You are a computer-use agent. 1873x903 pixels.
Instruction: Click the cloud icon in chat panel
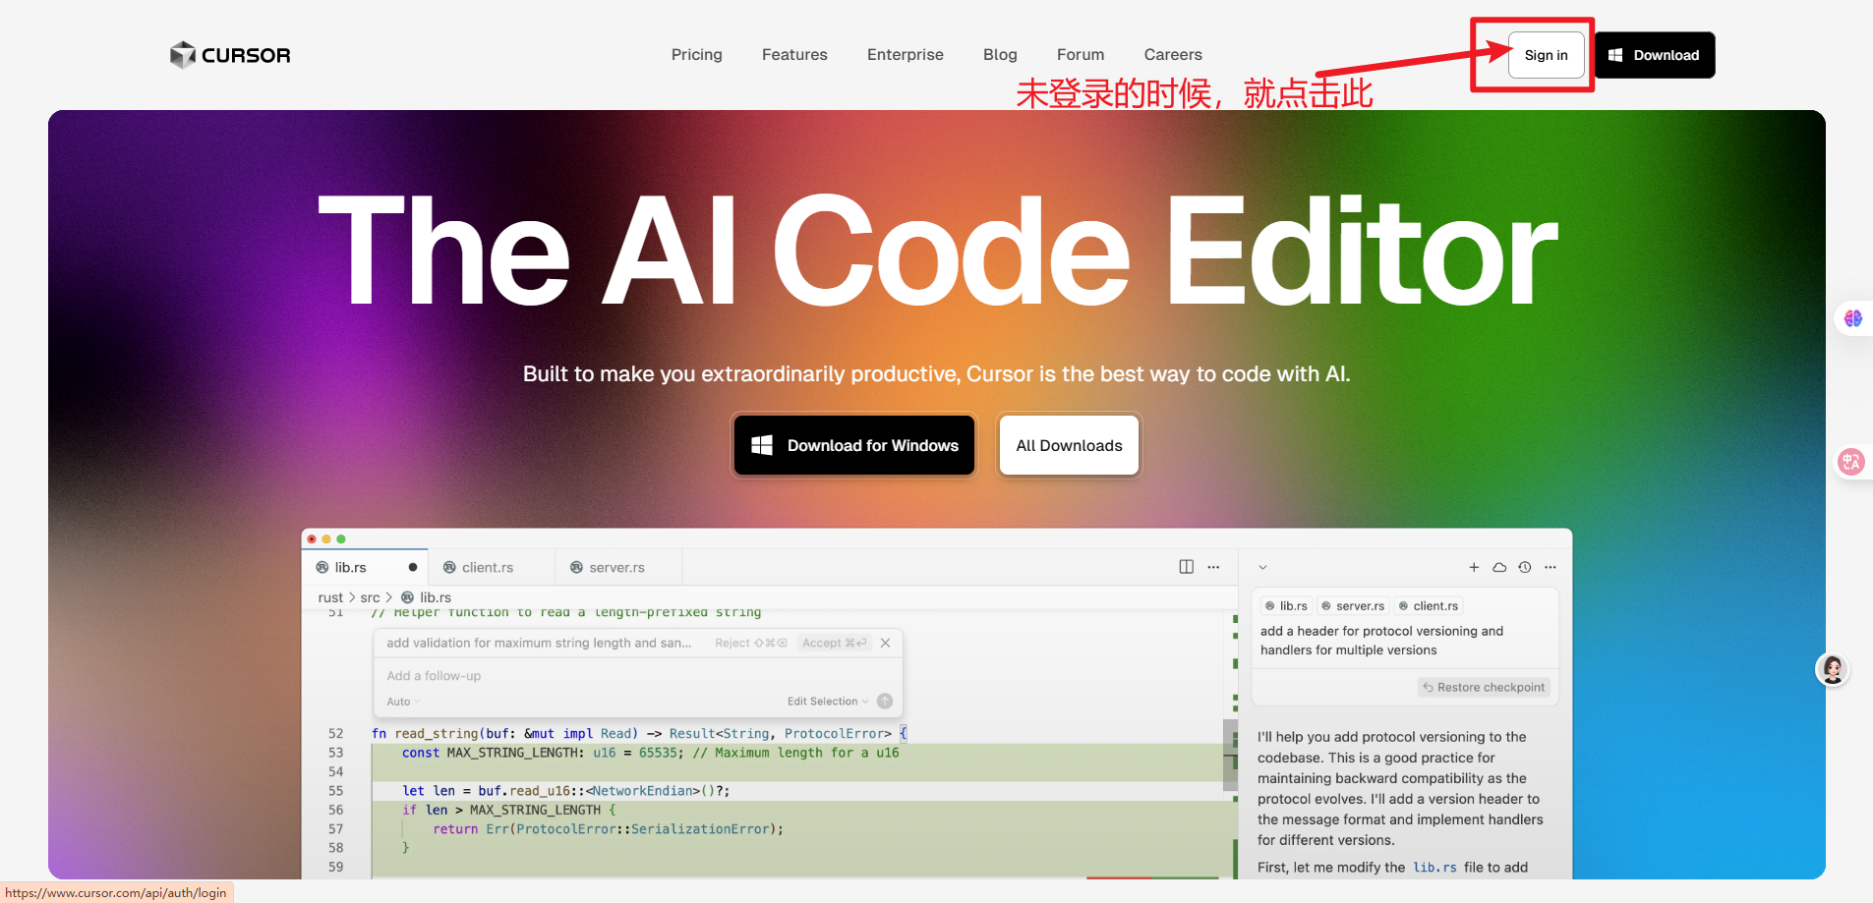pos(1499,567)
